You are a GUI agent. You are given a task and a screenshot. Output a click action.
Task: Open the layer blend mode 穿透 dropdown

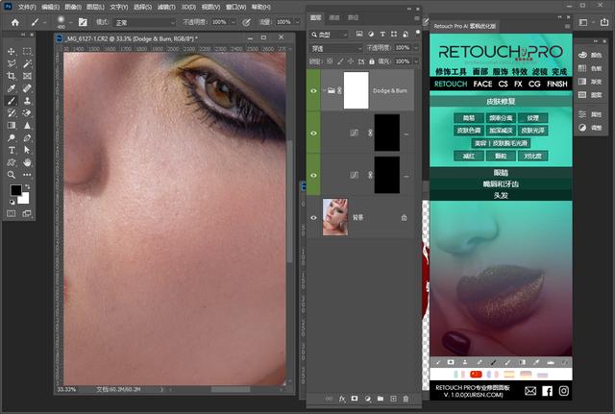coord(335,48)
